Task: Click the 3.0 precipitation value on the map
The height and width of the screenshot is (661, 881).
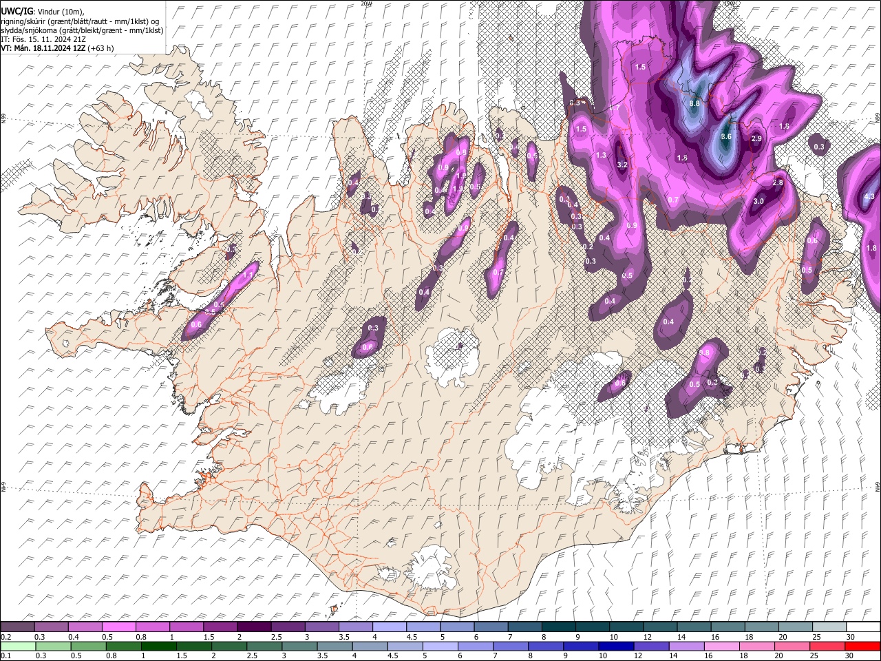Action: point(758,201)
